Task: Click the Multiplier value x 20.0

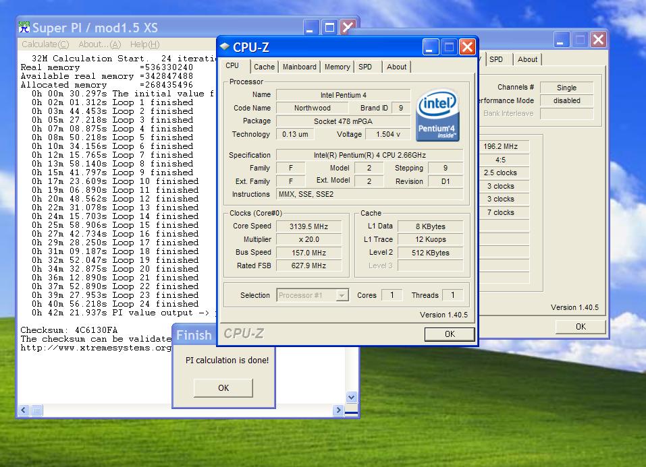Action: tap(308, 239)
